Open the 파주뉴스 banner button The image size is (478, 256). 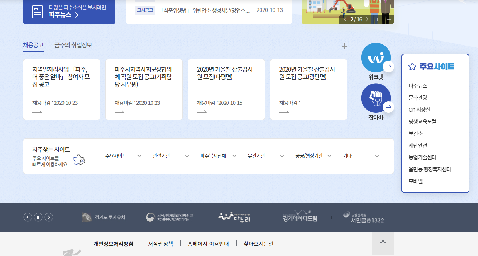coord(69,12)
